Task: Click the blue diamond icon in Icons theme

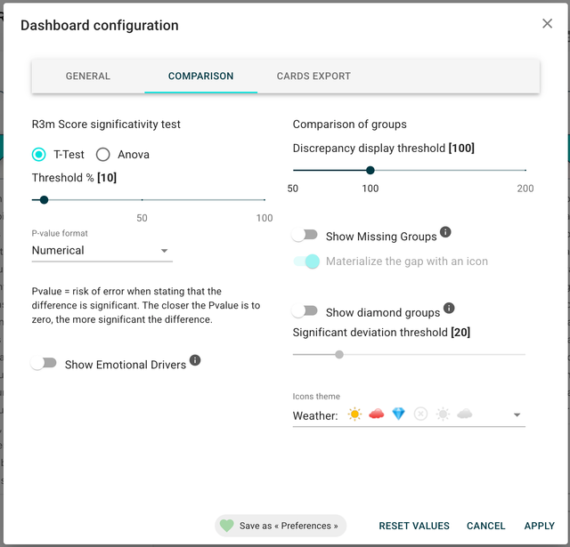Action: 398,414
